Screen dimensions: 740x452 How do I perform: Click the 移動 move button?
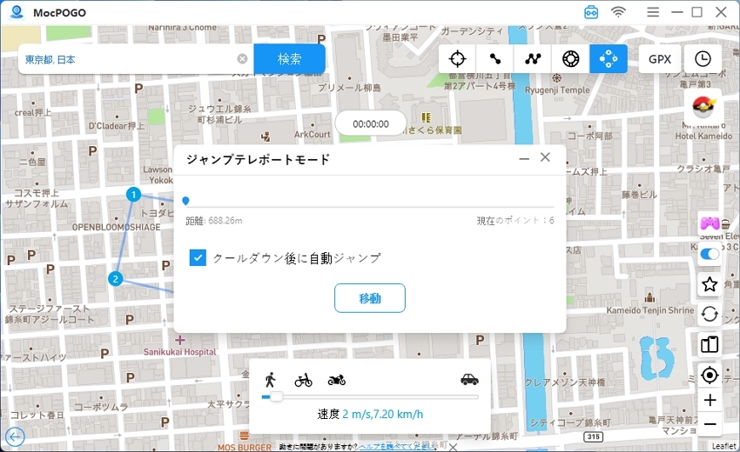click(x=369, y=298)
